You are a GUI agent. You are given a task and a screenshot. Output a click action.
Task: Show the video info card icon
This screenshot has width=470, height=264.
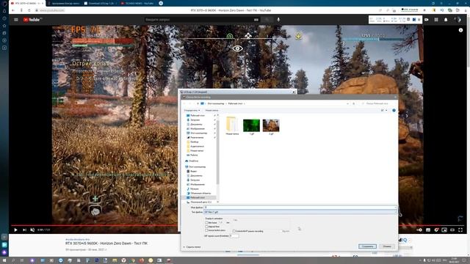tap(460, 30)
